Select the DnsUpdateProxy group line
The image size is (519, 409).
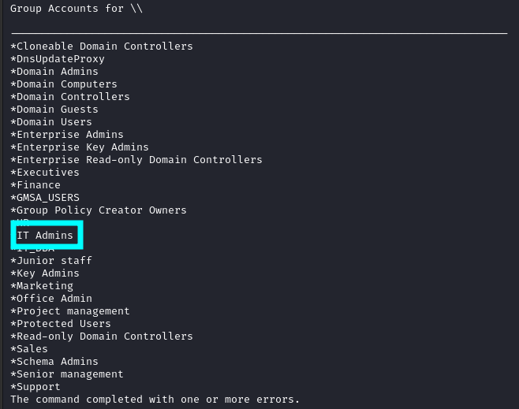point(58,59)
